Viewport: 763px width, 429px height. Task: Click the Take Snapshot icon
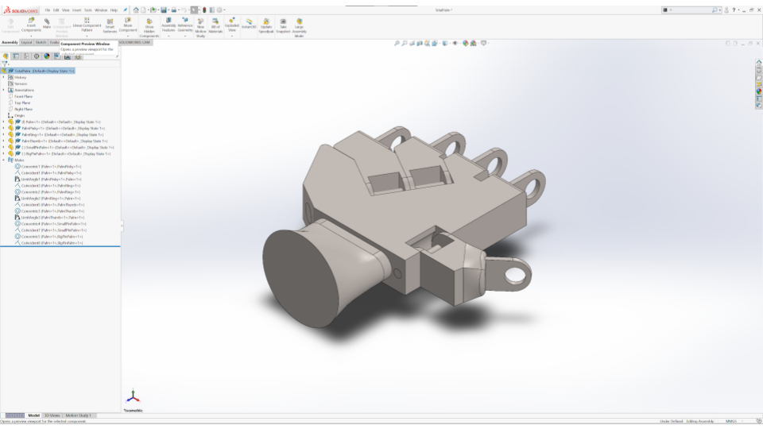[283, 25]
